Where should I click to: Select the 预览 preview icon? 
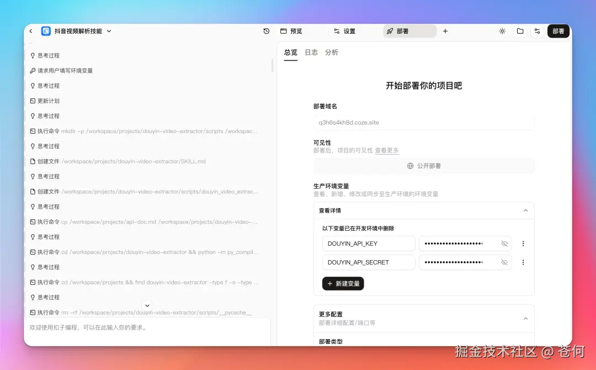click(x=283, y=31)
